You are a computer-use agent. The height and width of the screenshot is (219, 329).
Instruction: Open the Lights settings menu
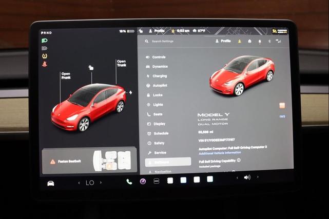(x=155, y=105)
